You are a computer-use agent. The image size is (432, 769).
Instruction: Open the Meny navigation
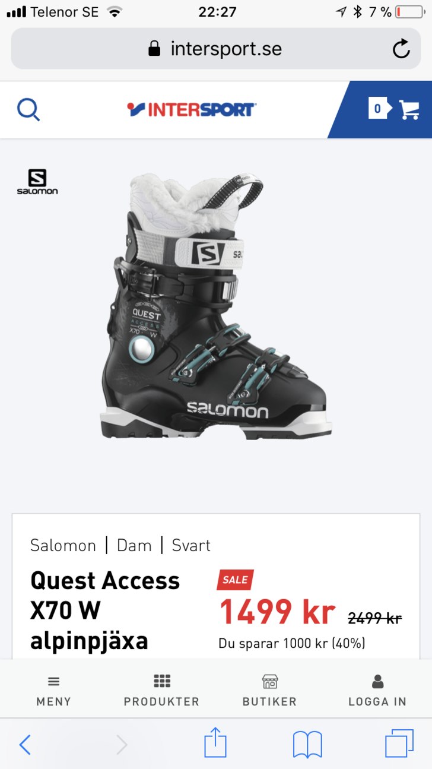click(53, 691)
